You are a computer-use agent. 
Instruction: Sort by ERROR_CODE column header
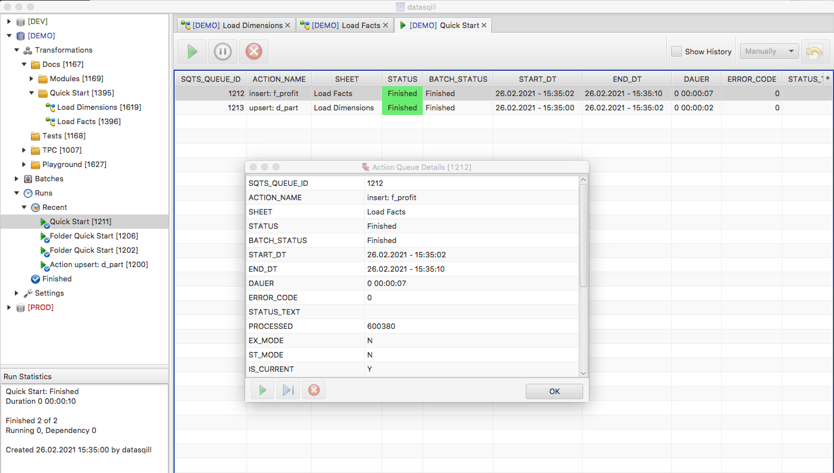(x=752, y=79)
